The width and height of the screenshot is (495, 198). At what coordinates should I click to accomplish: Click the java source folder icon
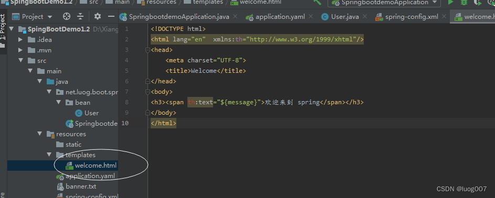(50, 82)
